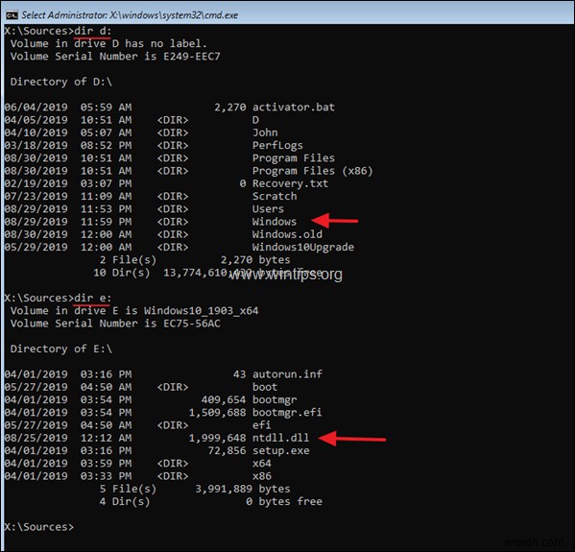Select 'Volume in drive D has no label.' line
575x552 pixels.
[x=108, y=43]
